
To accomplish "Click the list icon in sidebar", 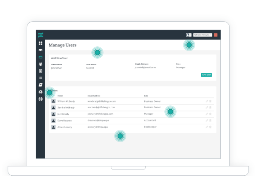I will [40, 78].
